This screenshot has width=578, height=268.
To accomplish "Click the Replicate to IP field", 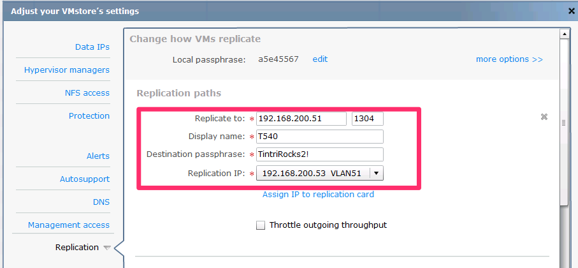I will pos(301,119).
